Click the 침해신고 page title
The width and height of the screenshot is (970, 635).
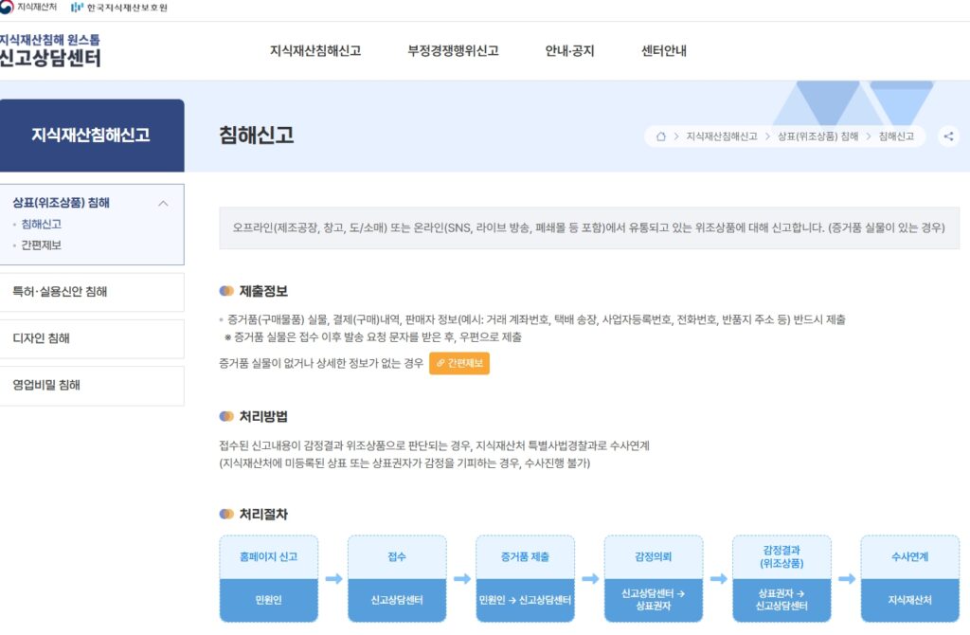[256, 135]
